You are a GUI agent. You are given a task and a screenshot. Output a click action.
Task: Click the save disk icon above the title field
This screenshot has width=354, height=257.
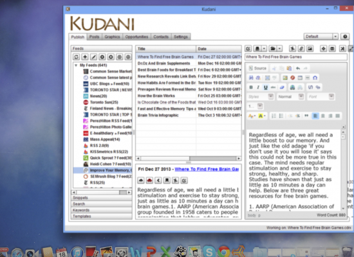257,48
